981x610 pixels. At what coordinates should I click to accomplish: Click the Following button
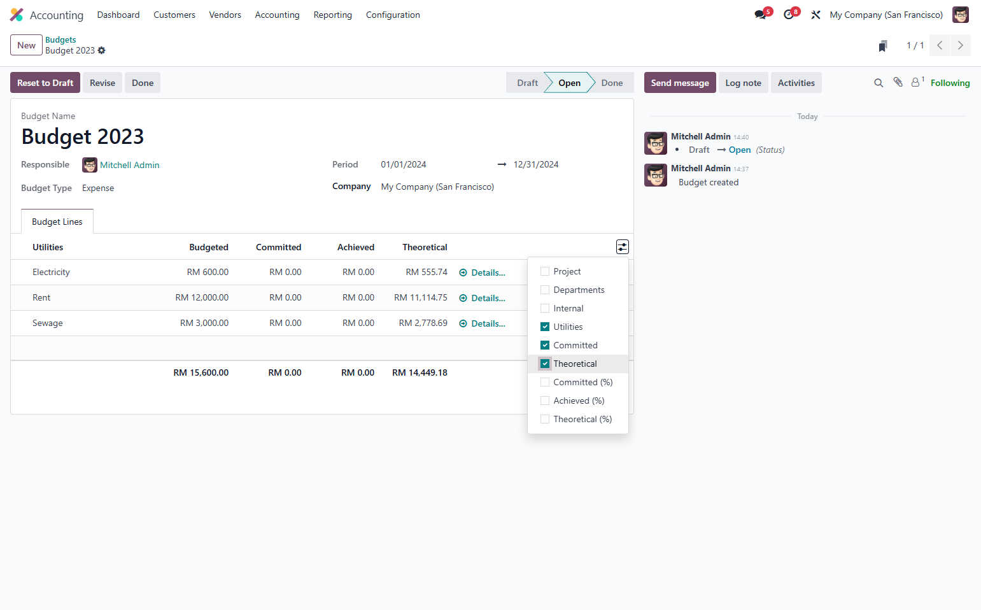point(950,83)
